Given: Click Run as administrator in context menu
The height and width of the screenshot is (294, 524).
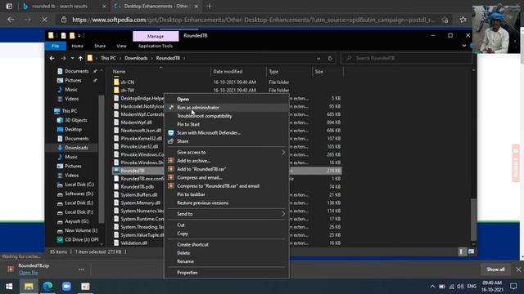Looking at the screenshot, I should pyautogui.click(x=198, y=108).
